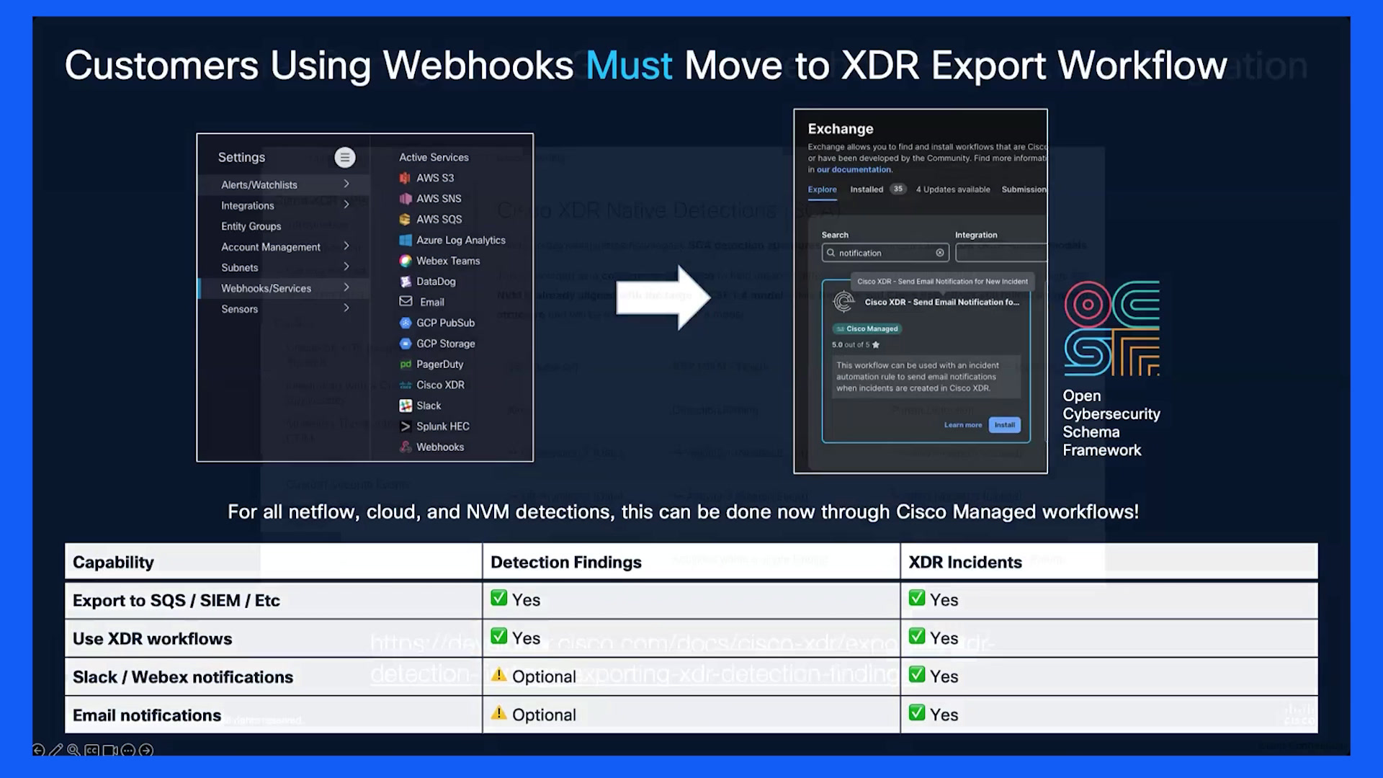Click the Settings hamburger menu icon

pyautogui.click(x=345, y=157)
